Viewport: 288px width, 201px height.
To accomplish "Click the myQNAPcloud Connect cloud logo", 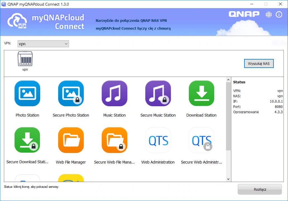I will coord(17,21).
